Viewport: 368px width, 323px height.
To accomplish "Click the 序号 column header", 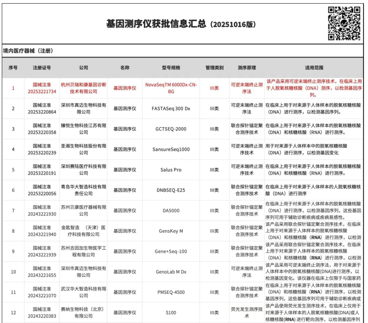I will (13, 68).
